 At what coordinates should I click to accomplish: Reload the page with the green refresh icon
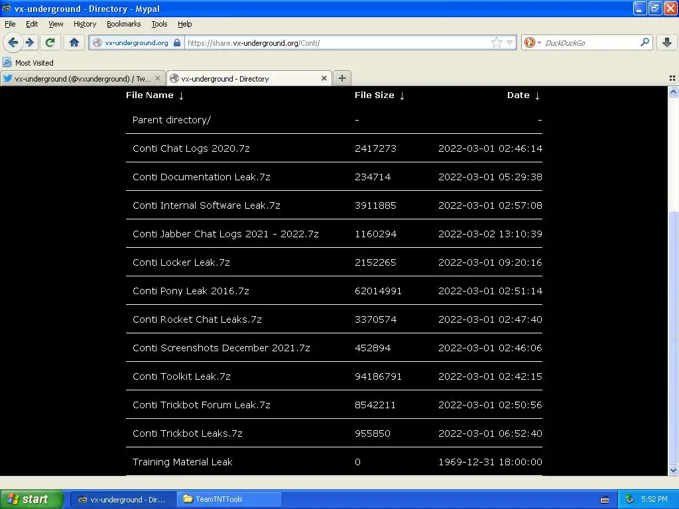50,42
